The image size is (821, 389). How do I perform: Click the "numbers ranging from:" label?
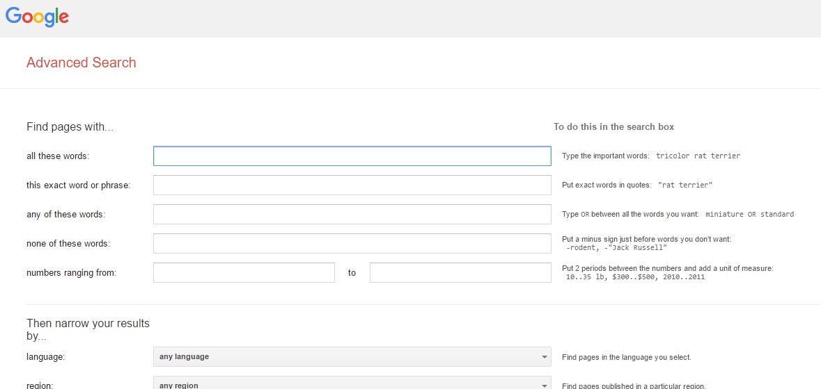click(71, 272)
